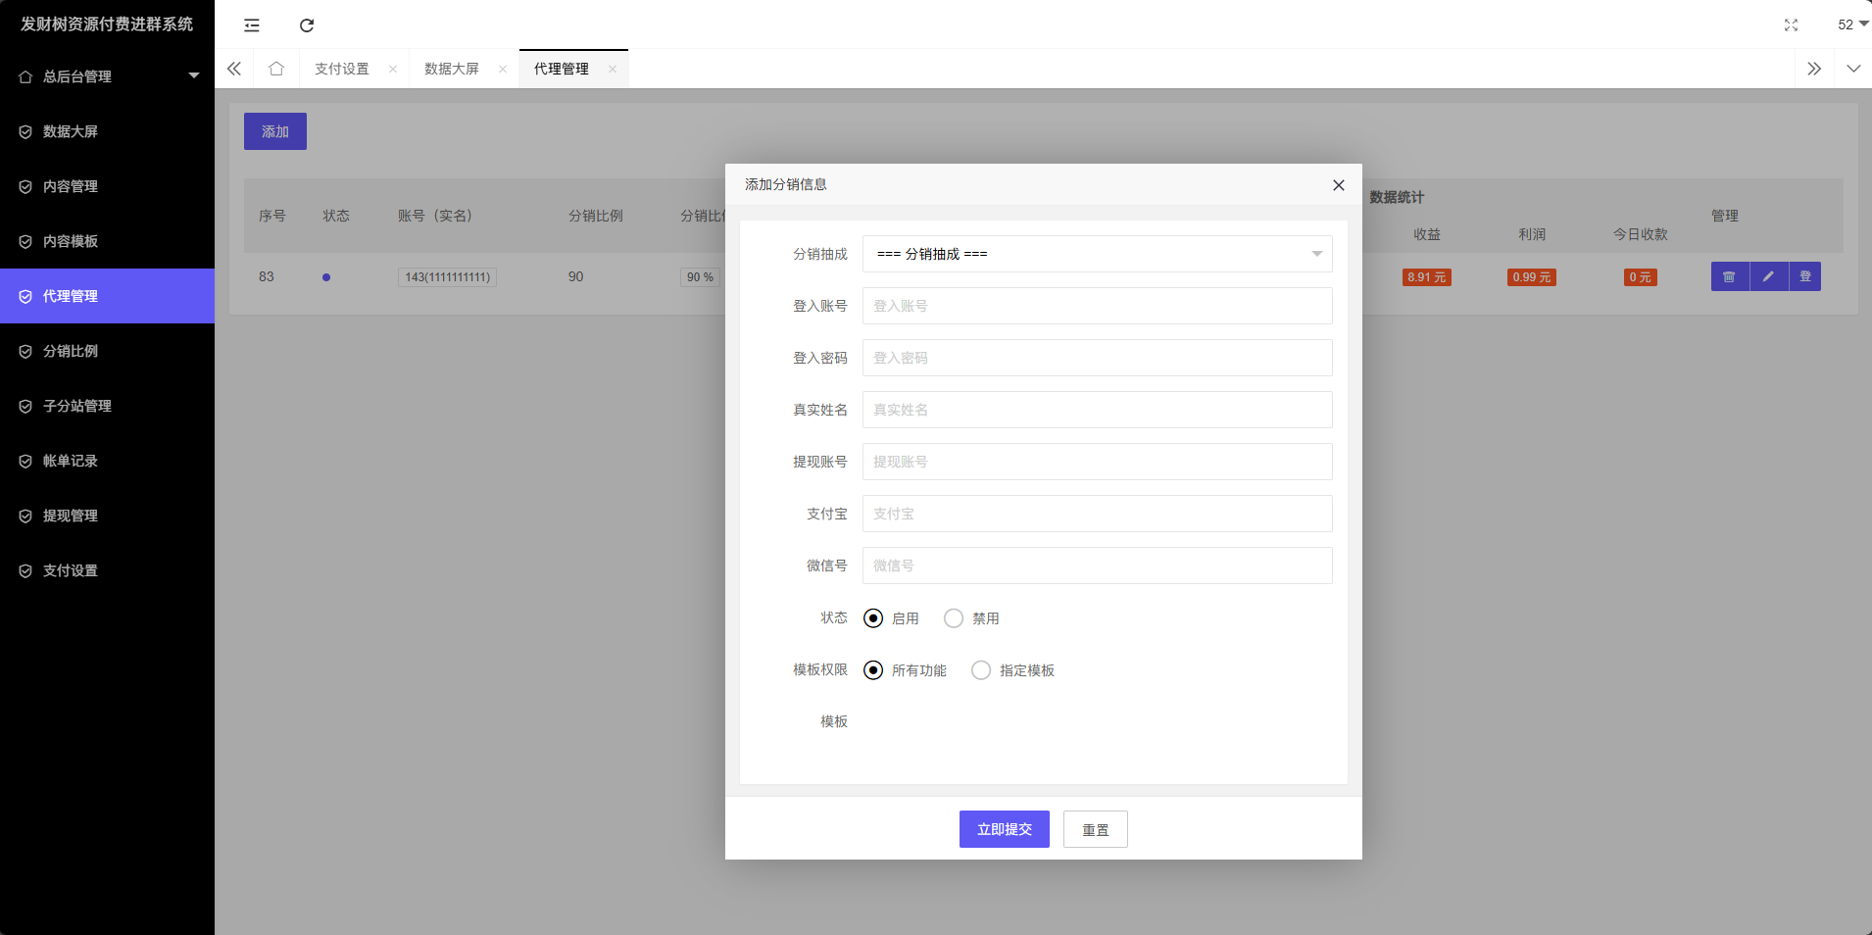Viewport: 1872px width, 935px height.
Task: Click the 重置 reset button
Action: [x=1095, y=829]
